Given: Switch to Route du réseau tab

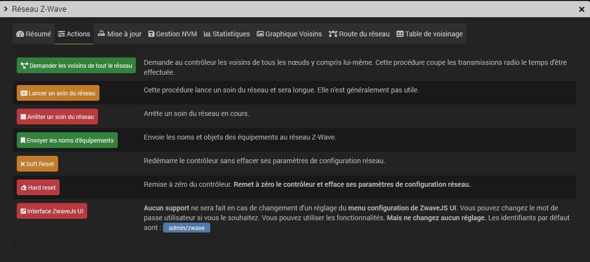Looking at the screenshot, I should click(x=360, y=34).
